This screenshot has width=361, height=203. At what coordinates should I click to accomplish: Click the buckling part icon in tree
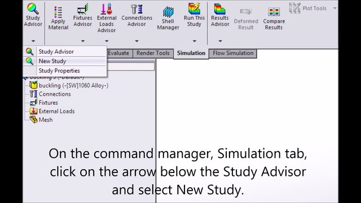pyautogui.click(x=33, y=85)
